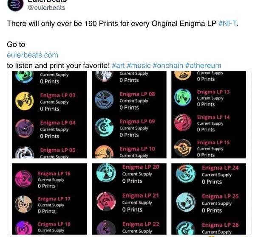Open the Enigma LP 17 title
This screenshot has width=255, height=237.
coord(54,198)
